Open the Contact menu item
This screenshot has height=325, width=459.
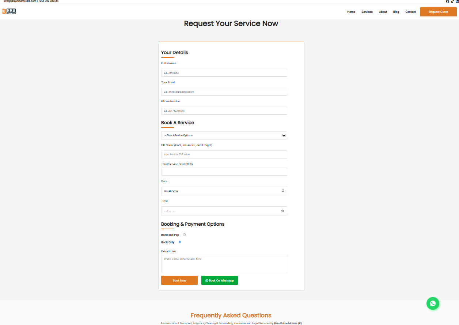[x=410, y=12]
